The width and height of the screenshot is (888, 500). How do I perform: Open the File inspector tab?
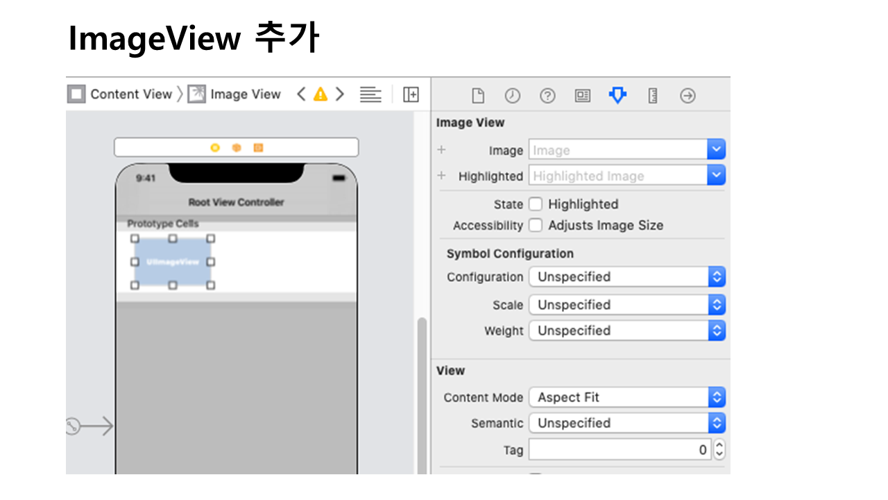coord(477,96)
